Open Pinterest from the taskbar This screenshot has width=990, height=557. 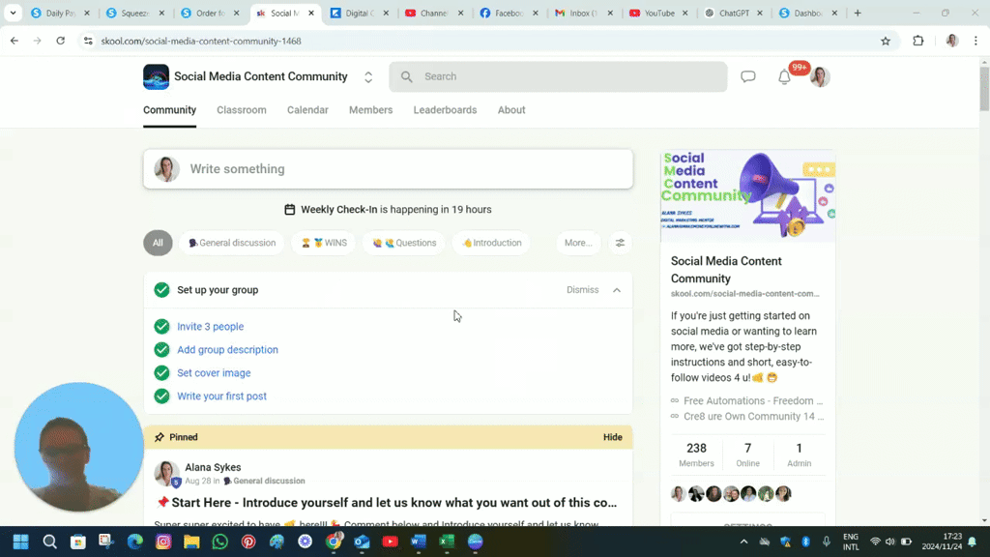coord(248,542)
